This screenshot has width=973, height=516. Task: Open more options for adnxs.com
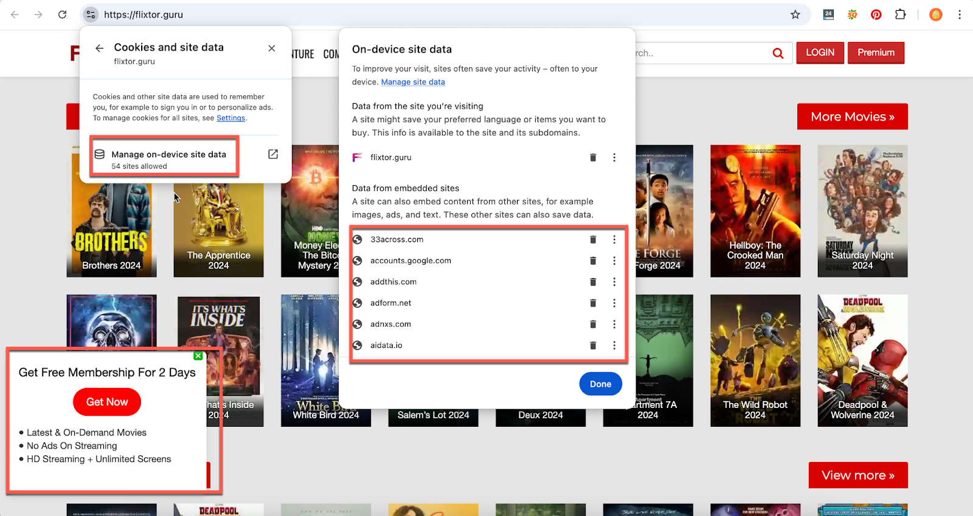tap(614, 324)
